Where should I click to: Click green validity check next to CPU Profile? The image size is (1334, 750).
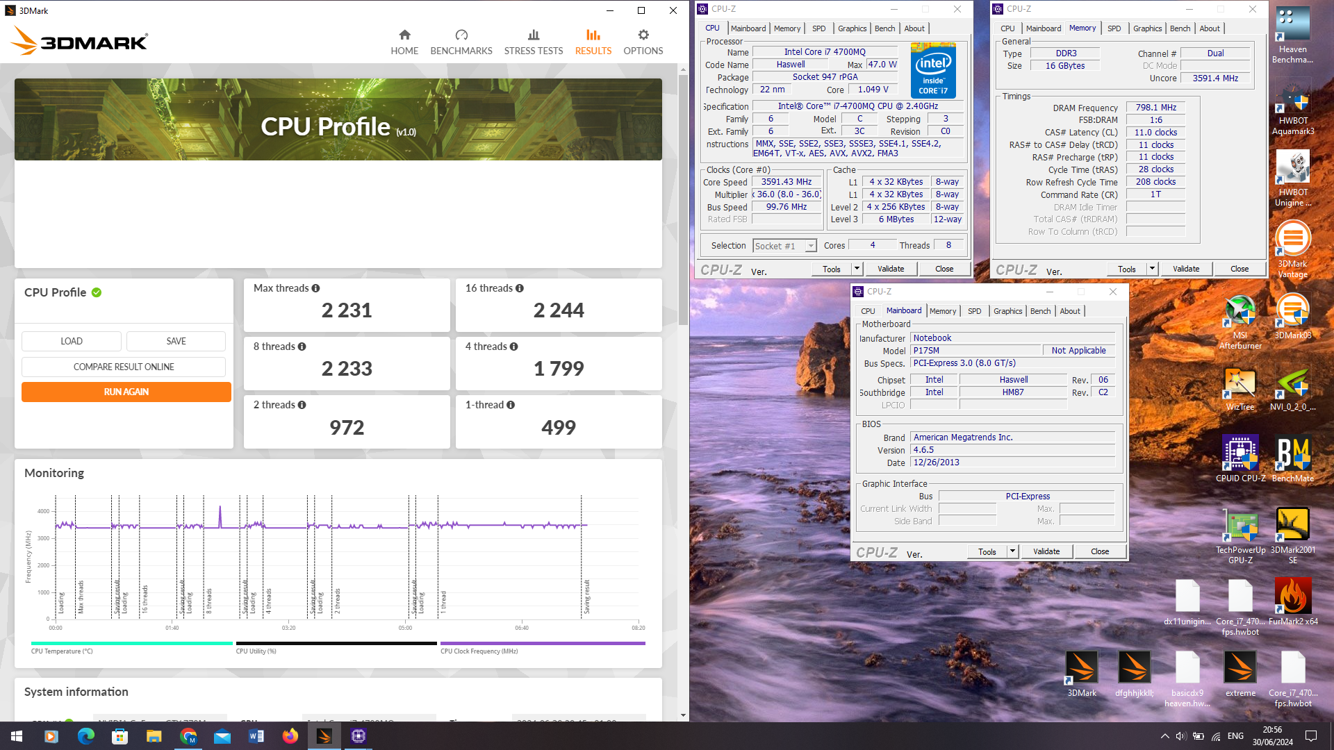click(x=97, y=292)
